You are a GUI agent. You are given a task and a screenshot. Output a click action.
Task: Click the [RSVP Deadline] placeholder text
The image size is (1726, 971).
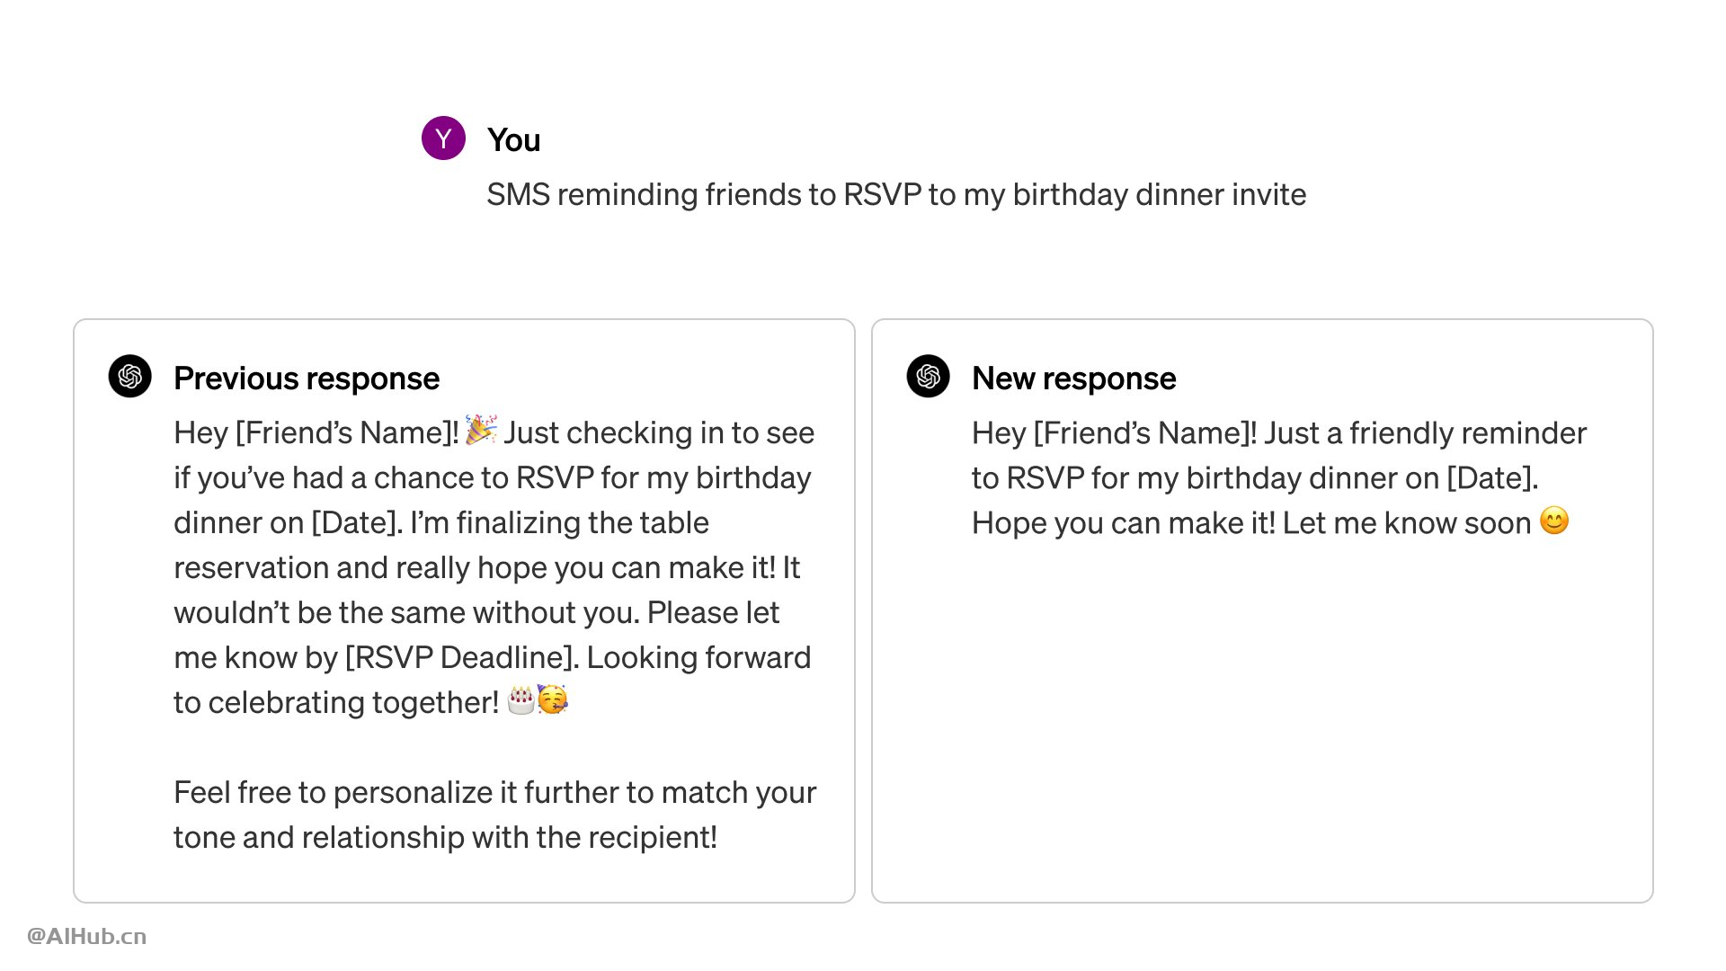point(461,657)
